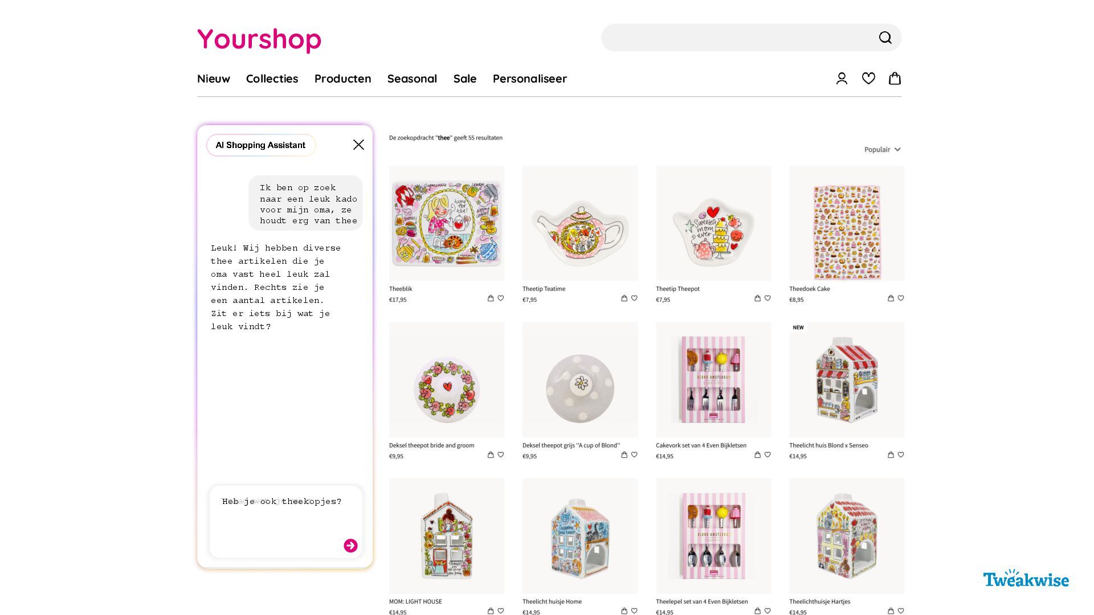Open the Deksel theepot grijs thumbnail
Screen dimensions: 1094x615
pyautogui.click(x=580, y=380)
